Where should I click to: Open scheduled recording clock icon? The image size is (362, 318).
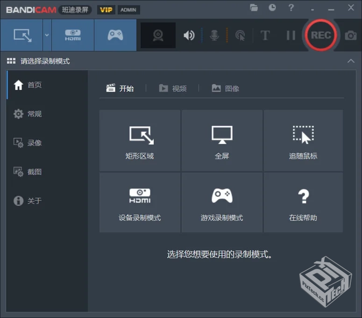coord(272,7)
